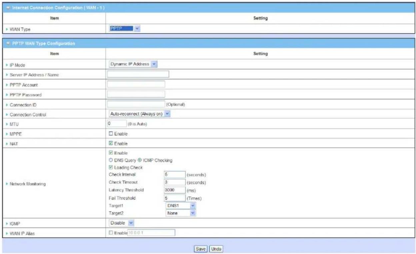Image resolution: width=416 pixels, height=254 pixels.
Task: Click the IGMP row label
Action: [15, 224]
